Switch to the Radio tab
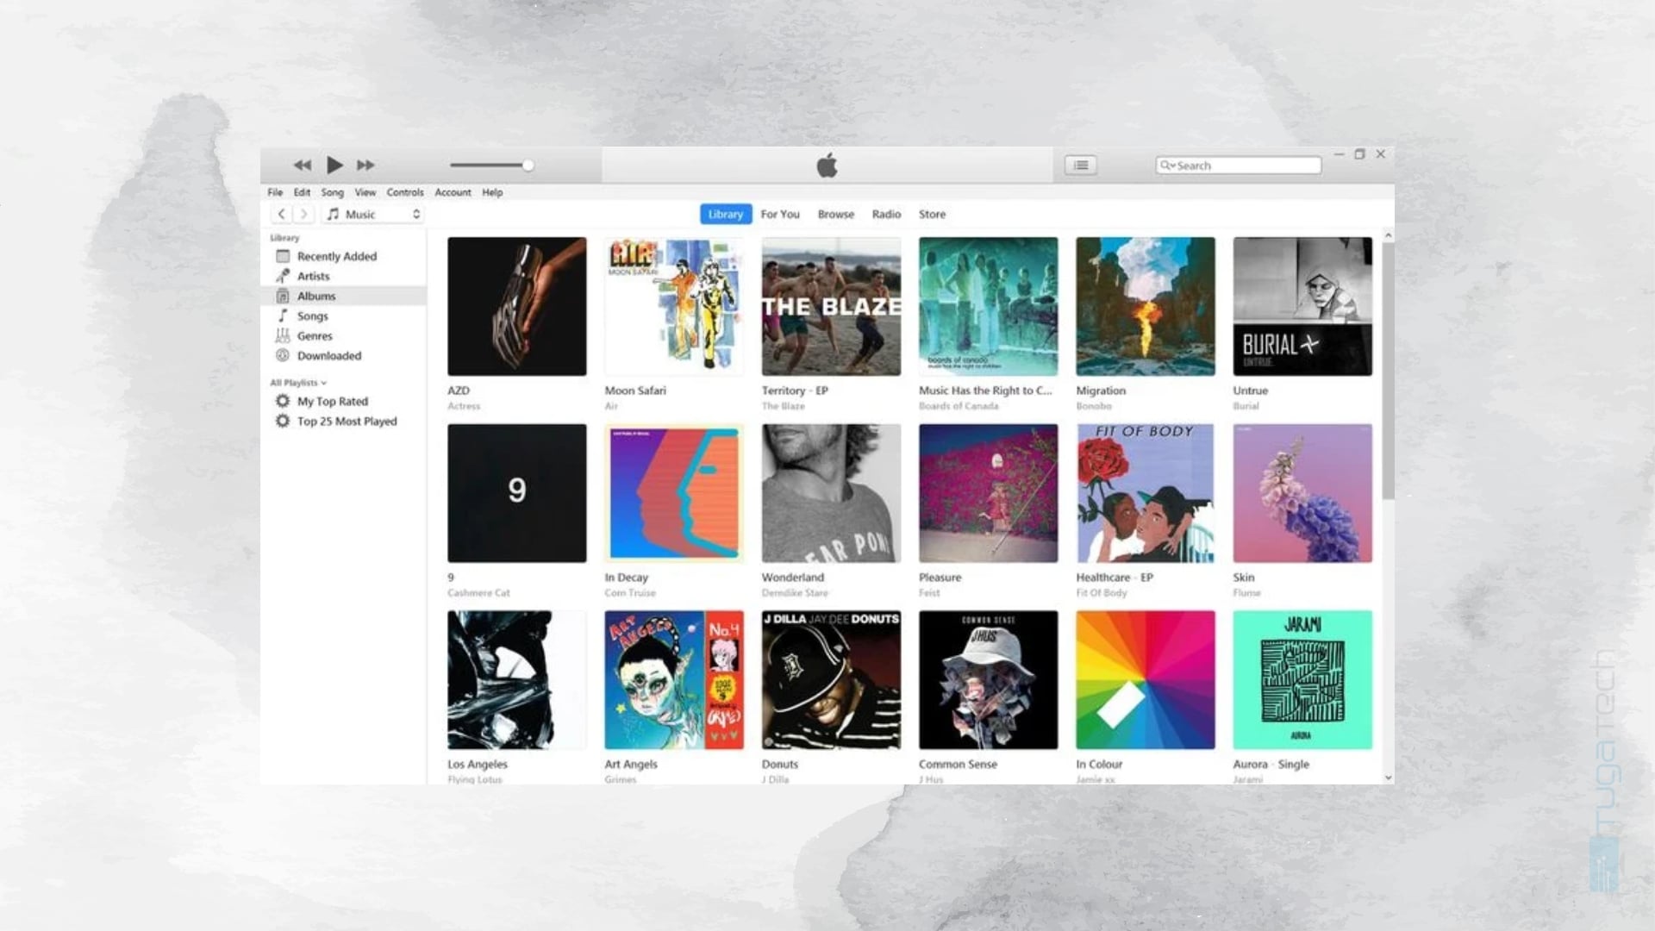Screen dimensions: 1655x931 886,214
